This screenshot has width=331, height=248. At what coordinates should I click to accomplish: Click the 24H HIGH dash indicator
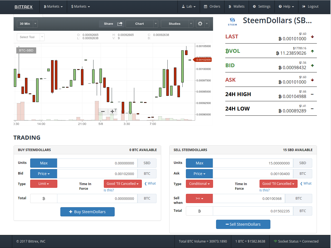pos(312,94)
